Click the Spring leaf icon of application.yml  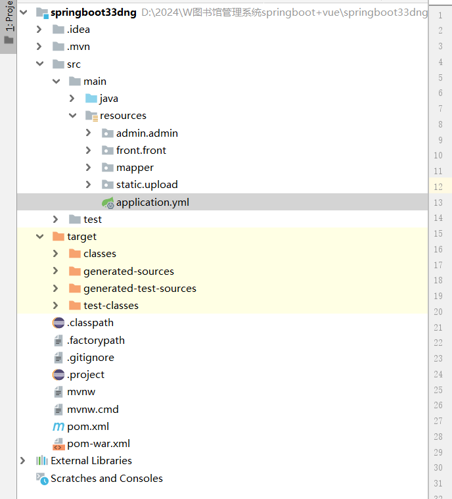(108, 202)
